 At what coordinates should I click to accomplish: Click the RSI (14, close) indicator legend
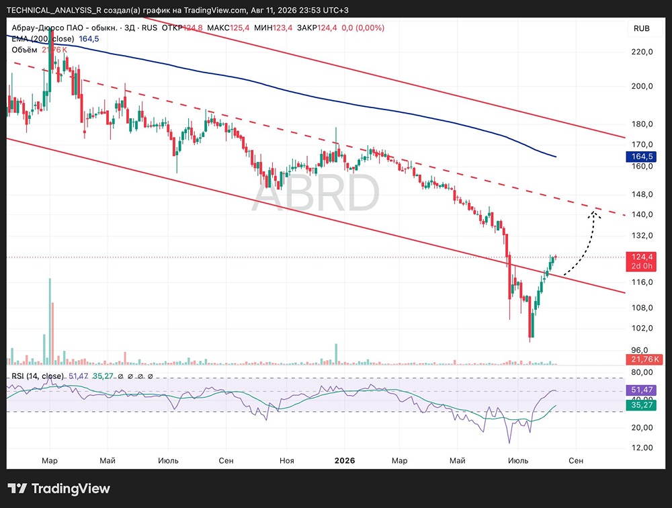coord(37,376)
